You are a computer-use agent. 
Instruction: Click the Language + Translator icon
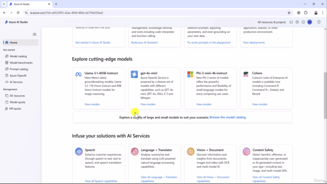135,151
